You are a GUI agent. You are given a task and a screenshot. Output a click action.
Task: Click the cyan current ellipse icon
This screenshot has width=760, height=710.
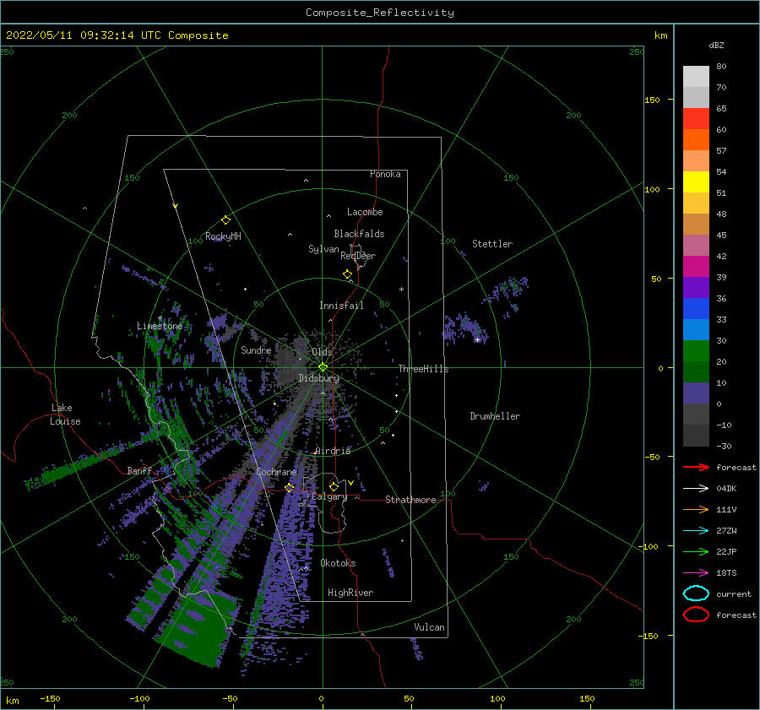click(696, 593)
